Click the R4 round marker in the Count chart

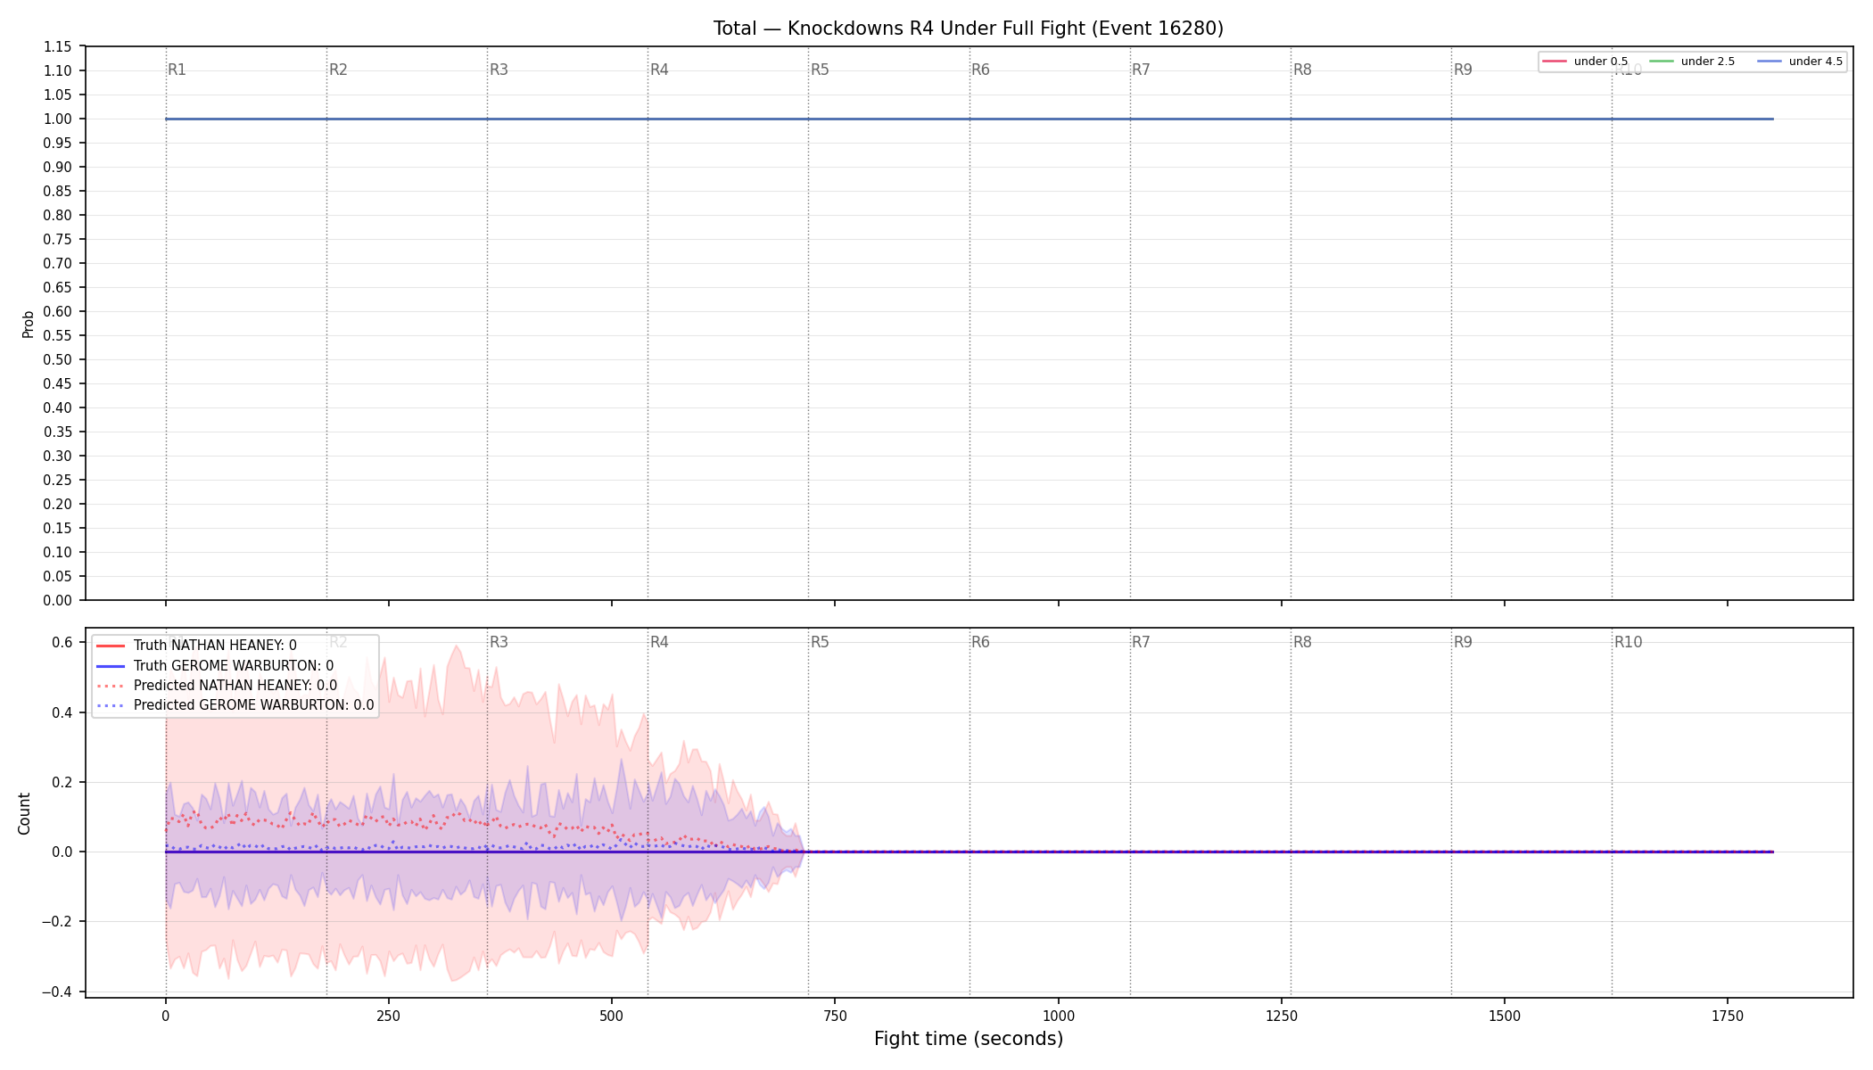pos(659,642)
